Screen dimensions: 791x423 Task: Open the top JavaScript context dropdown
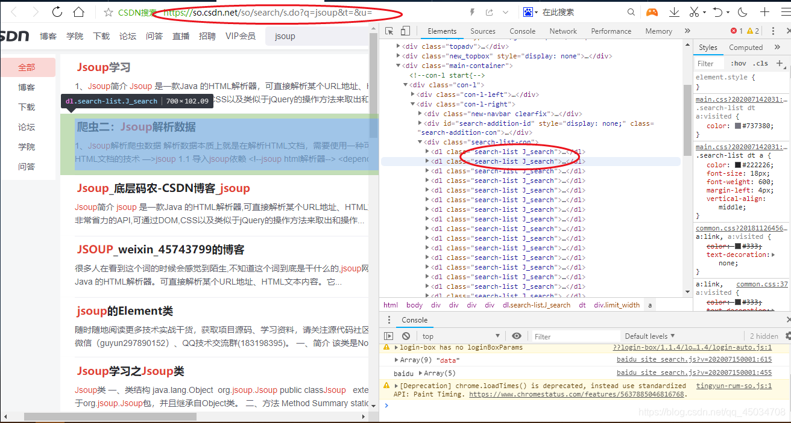[461, 336]
